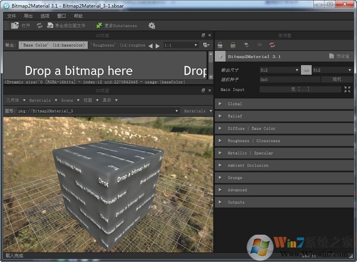Click the closed padlock icon in the tweaks panel
Viewport: 357px width, 262px height.
click(233, 45)
